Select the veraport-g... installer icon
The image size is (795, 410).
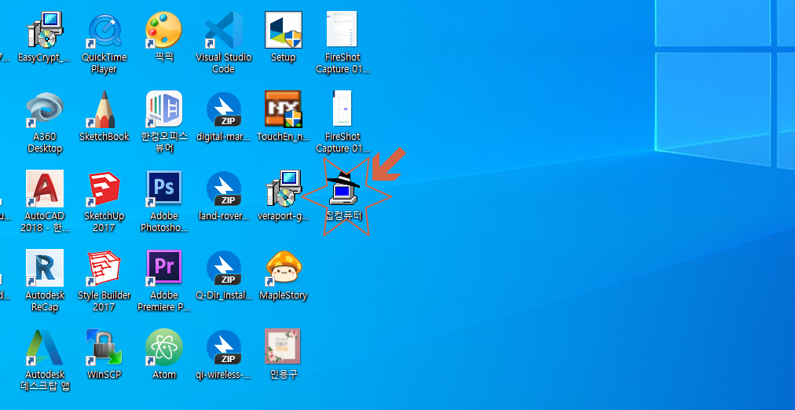click(284, 189)
